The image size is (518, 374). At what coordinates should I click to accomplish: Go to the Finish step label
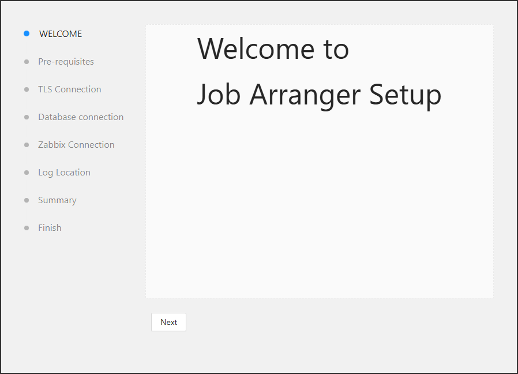pos(50,228)
